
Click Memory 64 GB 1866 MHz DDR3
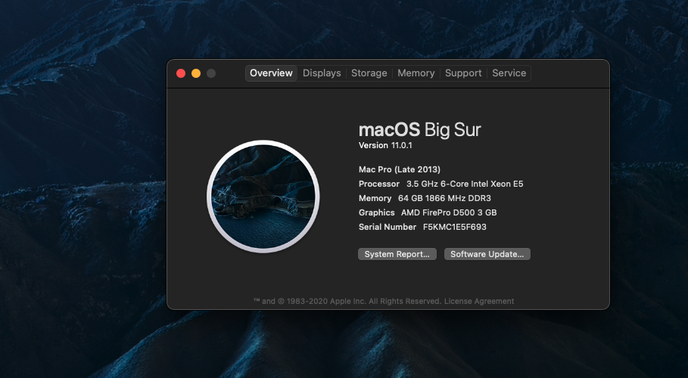[x=425, y=199]
